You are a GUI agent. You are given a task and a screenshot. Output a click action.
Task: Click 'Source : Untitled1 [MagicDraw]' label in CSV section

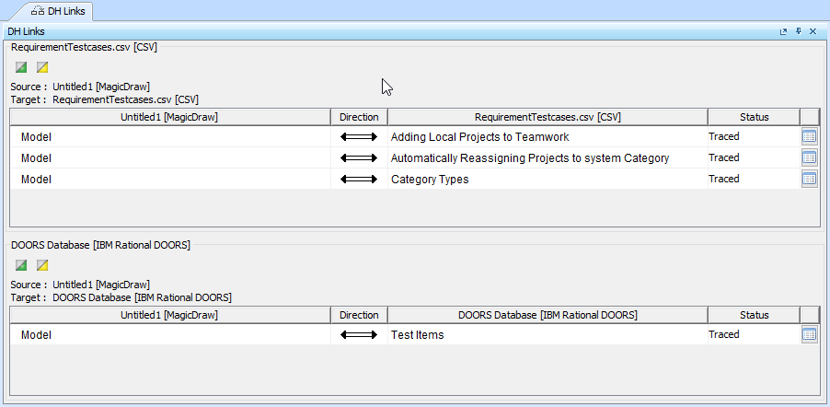click(x=80, y=87)
